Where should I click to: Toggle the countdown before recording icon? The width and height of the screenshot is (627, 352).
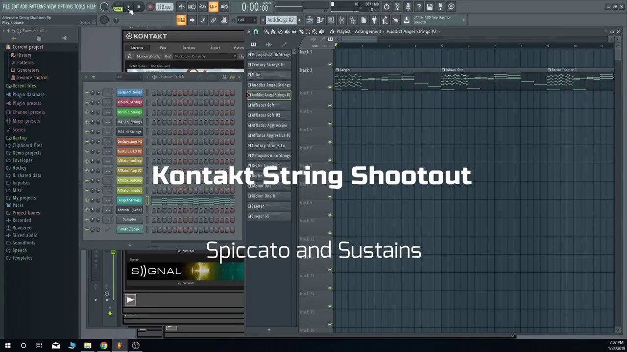(x=203, y=7)
